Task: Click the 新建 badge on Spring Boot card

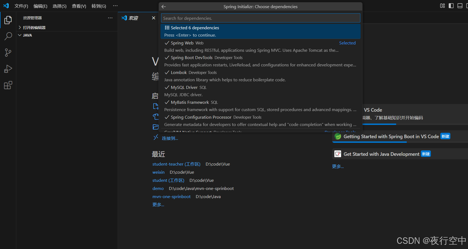Action: 445,136
